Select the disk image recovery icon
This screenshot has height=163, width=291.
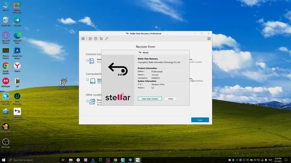tap(92, 101)
